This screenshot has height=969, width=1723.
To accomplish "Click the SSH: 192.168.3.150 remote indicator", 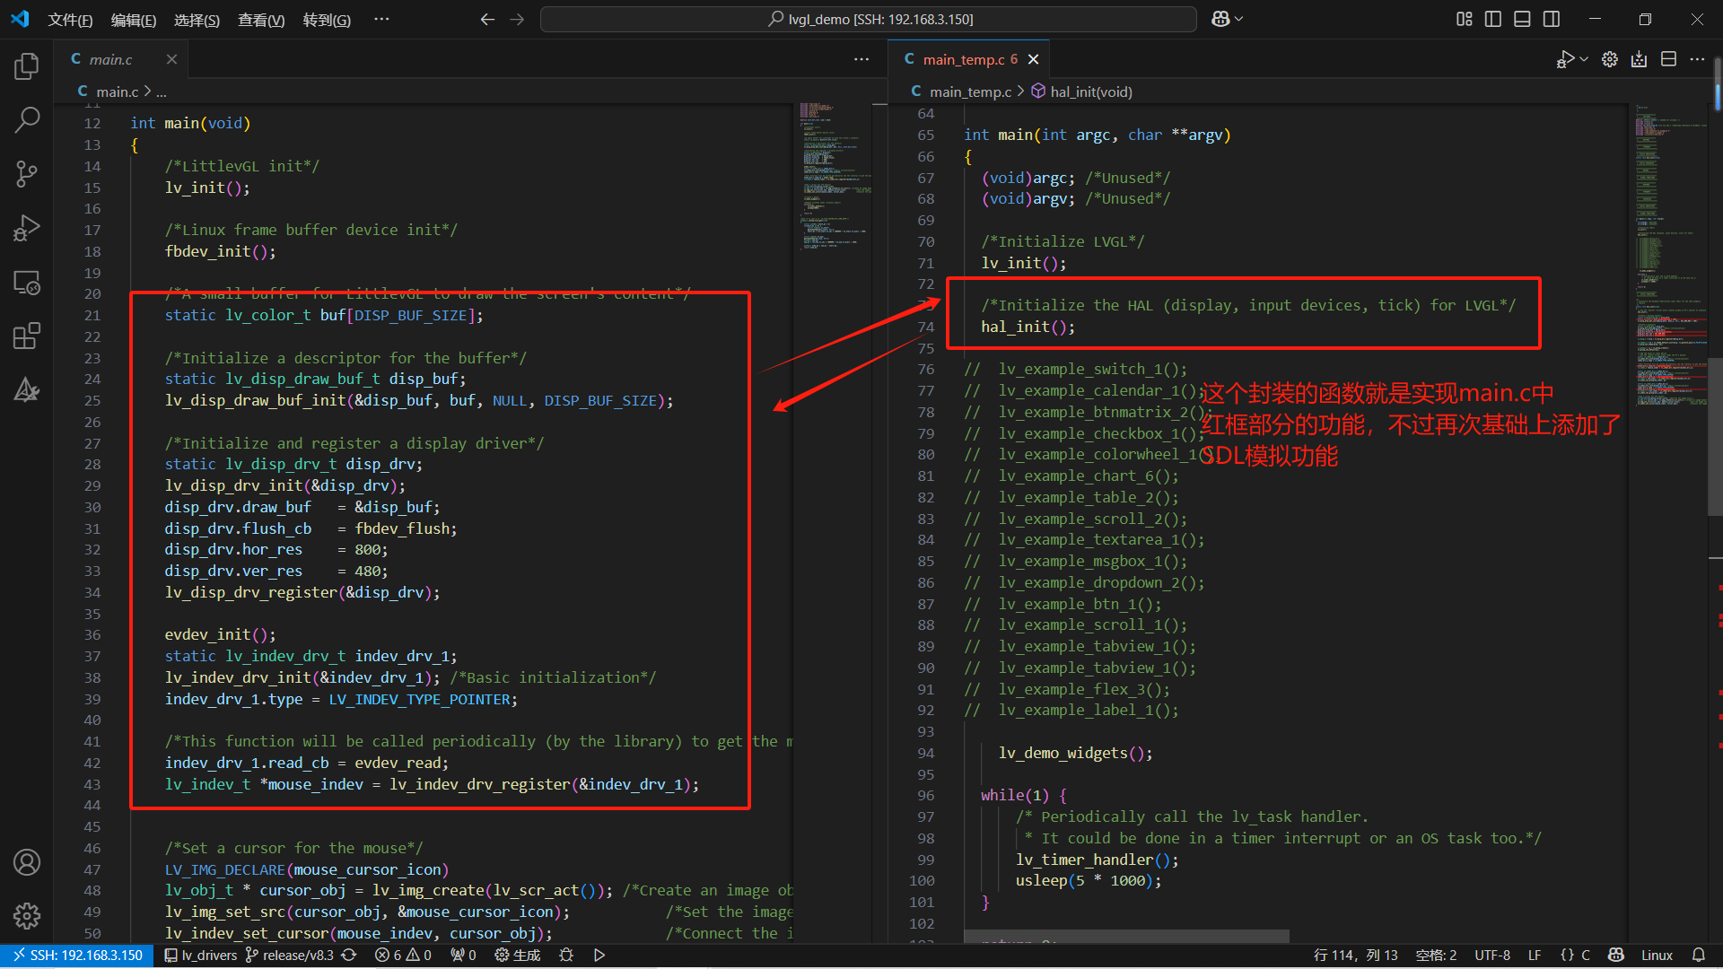I will (77, 956).
